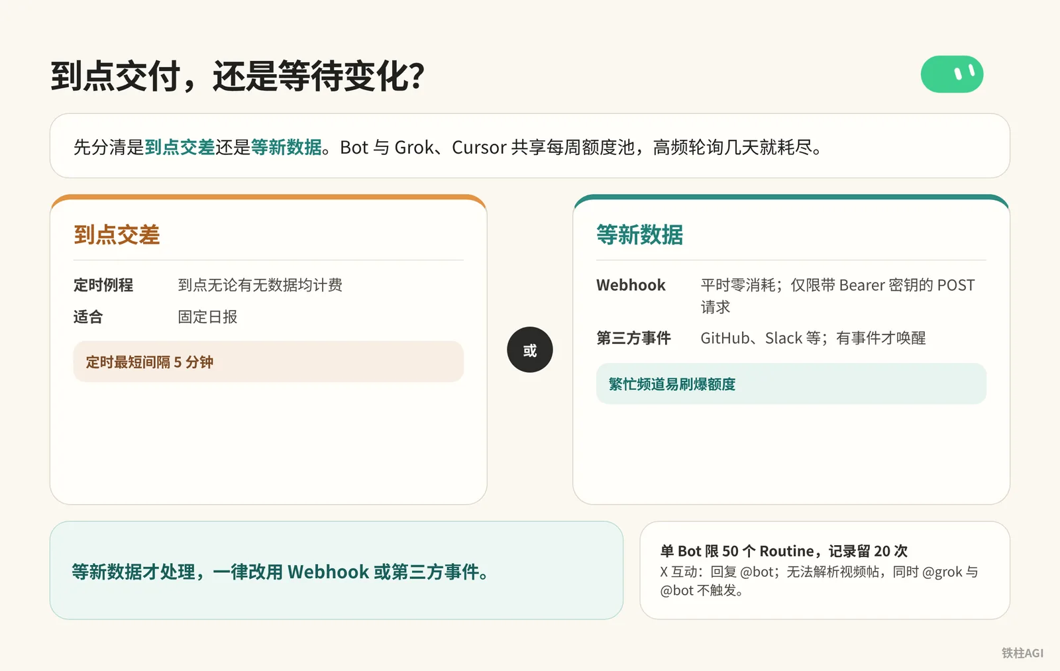Click the X 互动 description text
This screenshot has width=1060, height=671.
click(819, 581)
